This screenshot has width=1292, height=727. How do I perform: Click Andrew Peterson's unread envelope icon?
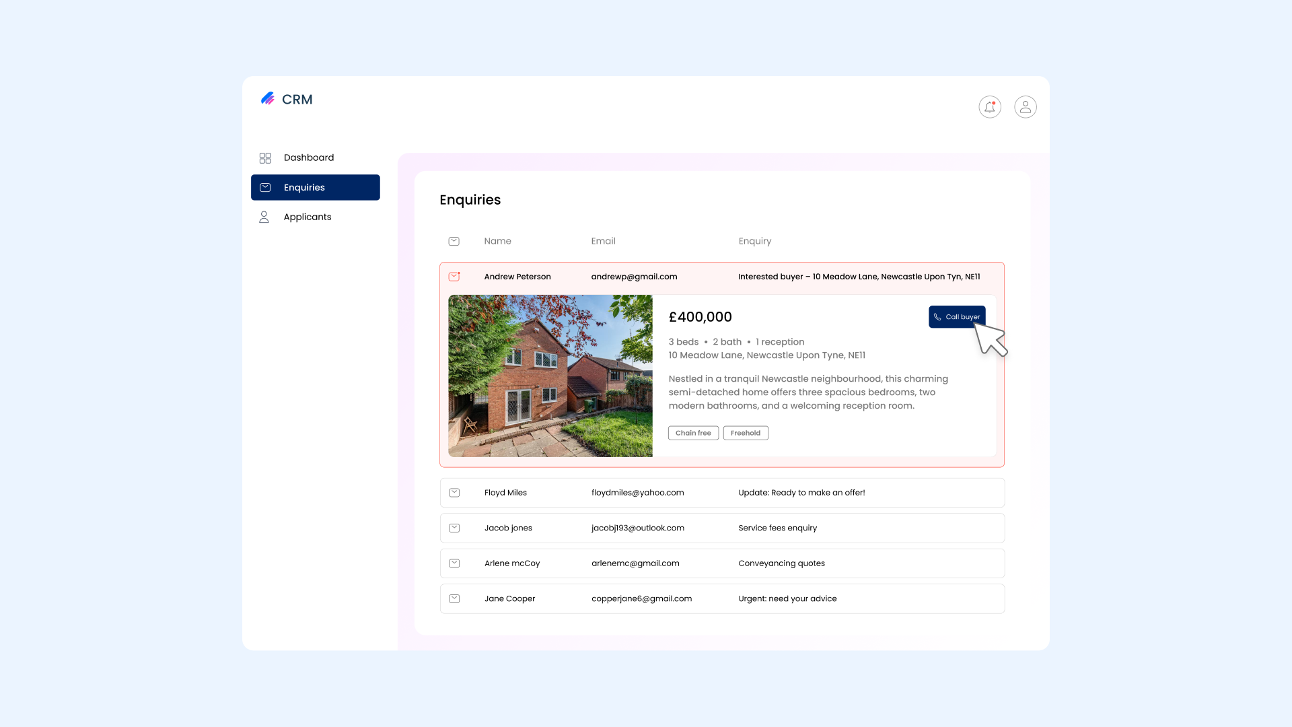coord(454,277)
